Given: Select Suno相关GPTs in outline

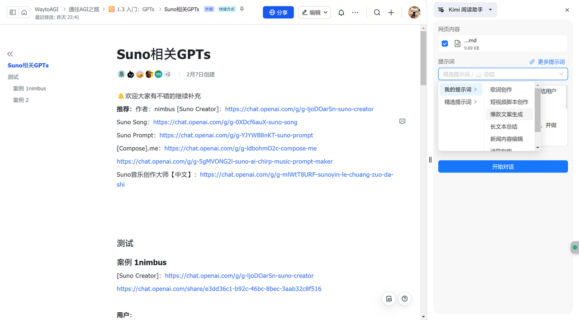Looking at the screenshot, I should coord(28,66).
